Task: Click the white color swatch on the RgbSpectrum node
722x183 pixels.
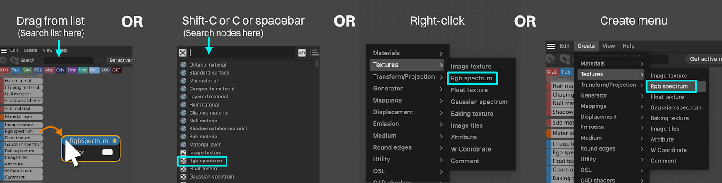Action: [107, 152]
